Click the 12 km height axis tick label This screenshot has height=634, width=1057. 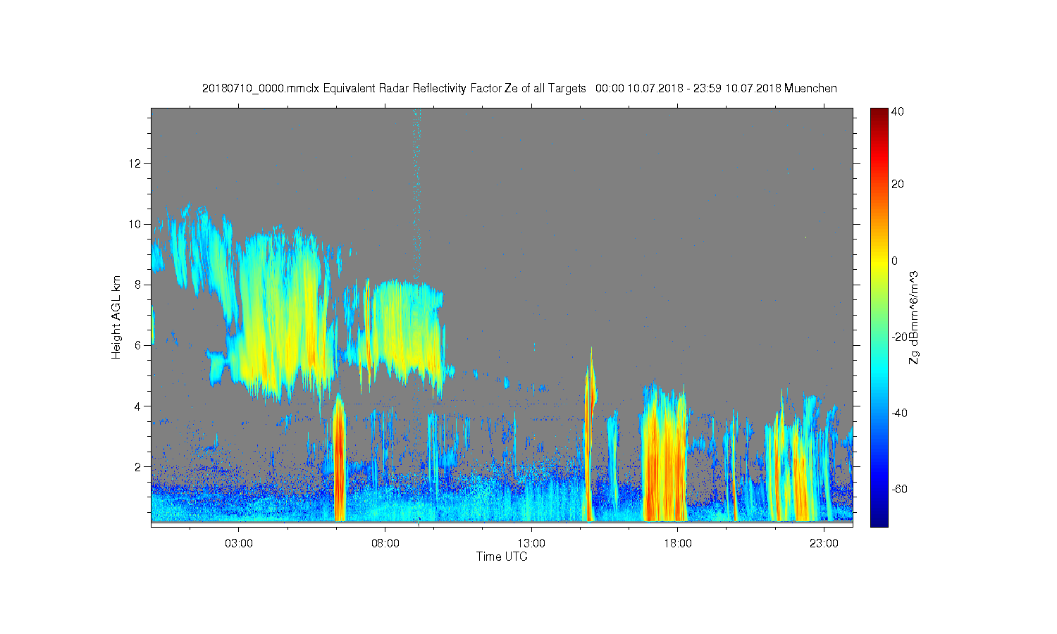136,163
